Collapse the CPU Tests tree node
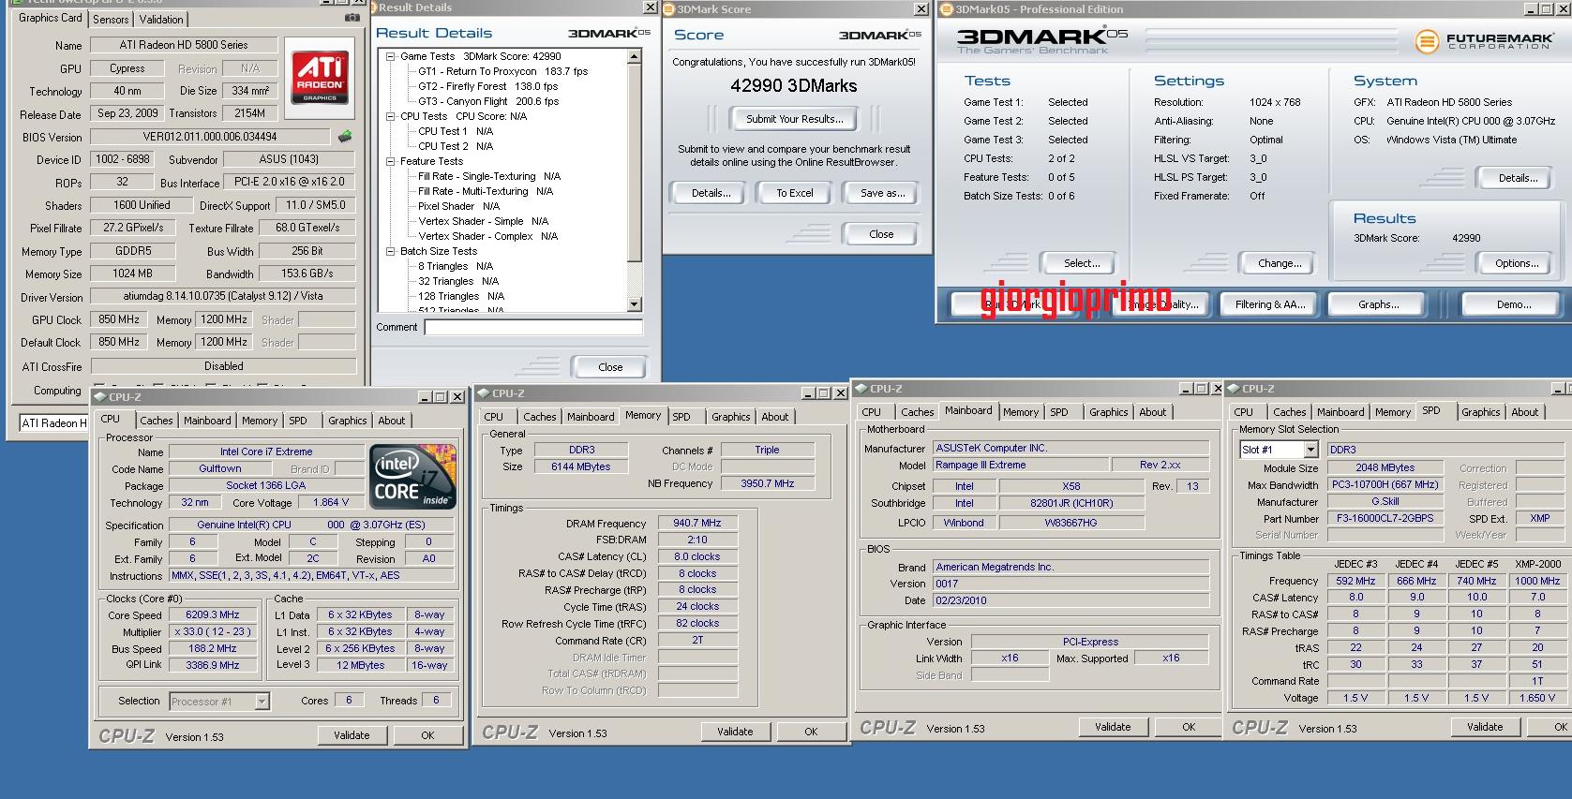The width and height of the screenshot is (1572, 799). pyautogui.click(x=391, y=116)
